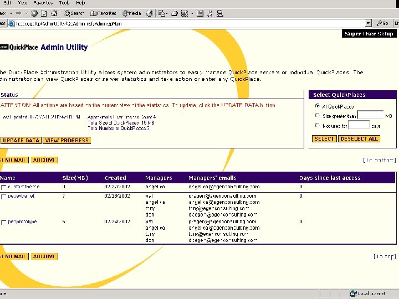Image resolution: width=399 pixels, height=299 pixels.
Task: Click the Not used for days field
Action: click(359, 125)
